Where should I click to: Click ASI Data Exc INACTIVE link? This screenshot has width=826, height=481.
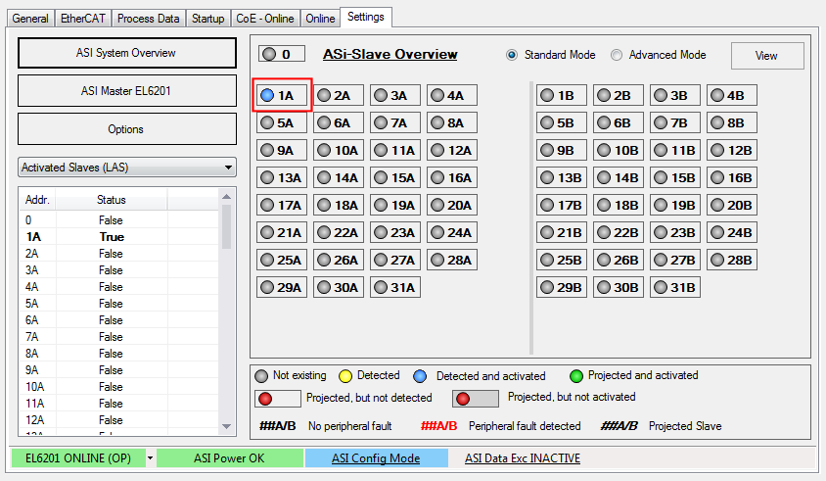[x=522, y=458]
